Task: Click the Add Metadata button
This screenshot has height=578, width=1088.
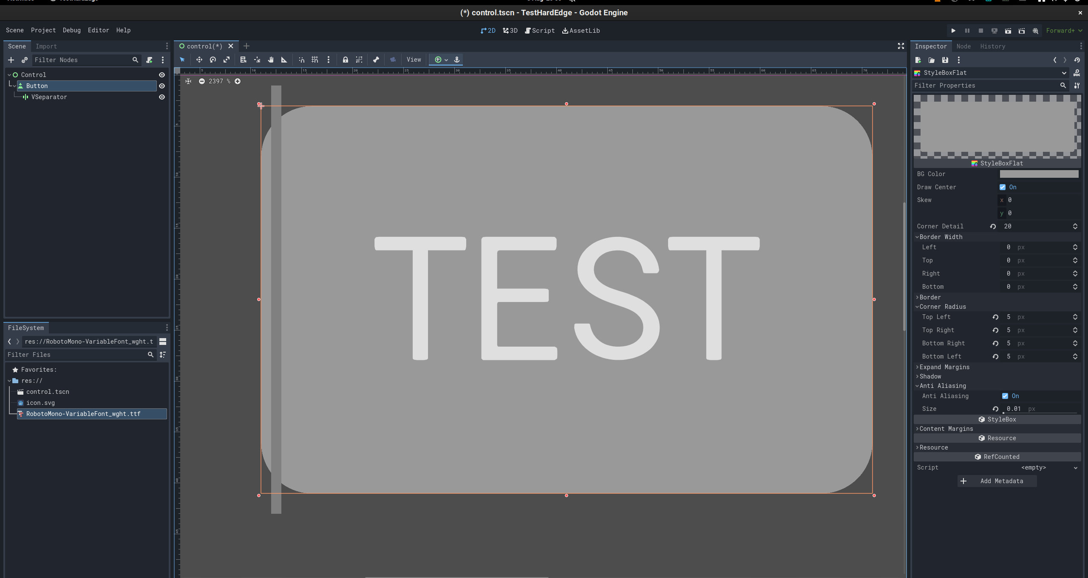Action: pyautogui.click(x=997, y=481)
